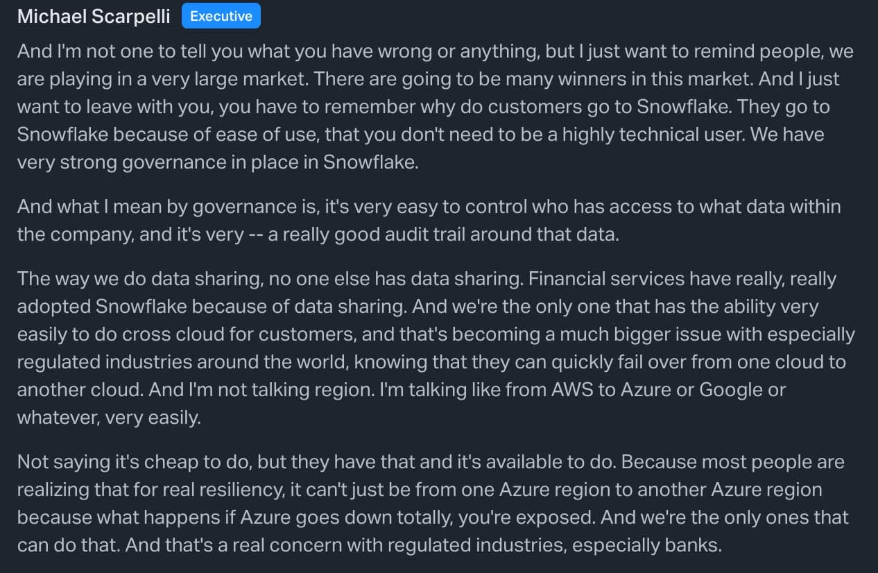Open Michael Scarpelli's speaker name
Viewport: 878px width, 573px height.
click(94, 17)
